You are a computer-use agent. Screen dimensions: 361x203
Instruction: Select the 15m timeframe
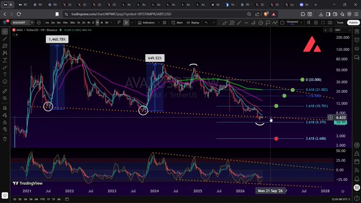coord(65,23)
